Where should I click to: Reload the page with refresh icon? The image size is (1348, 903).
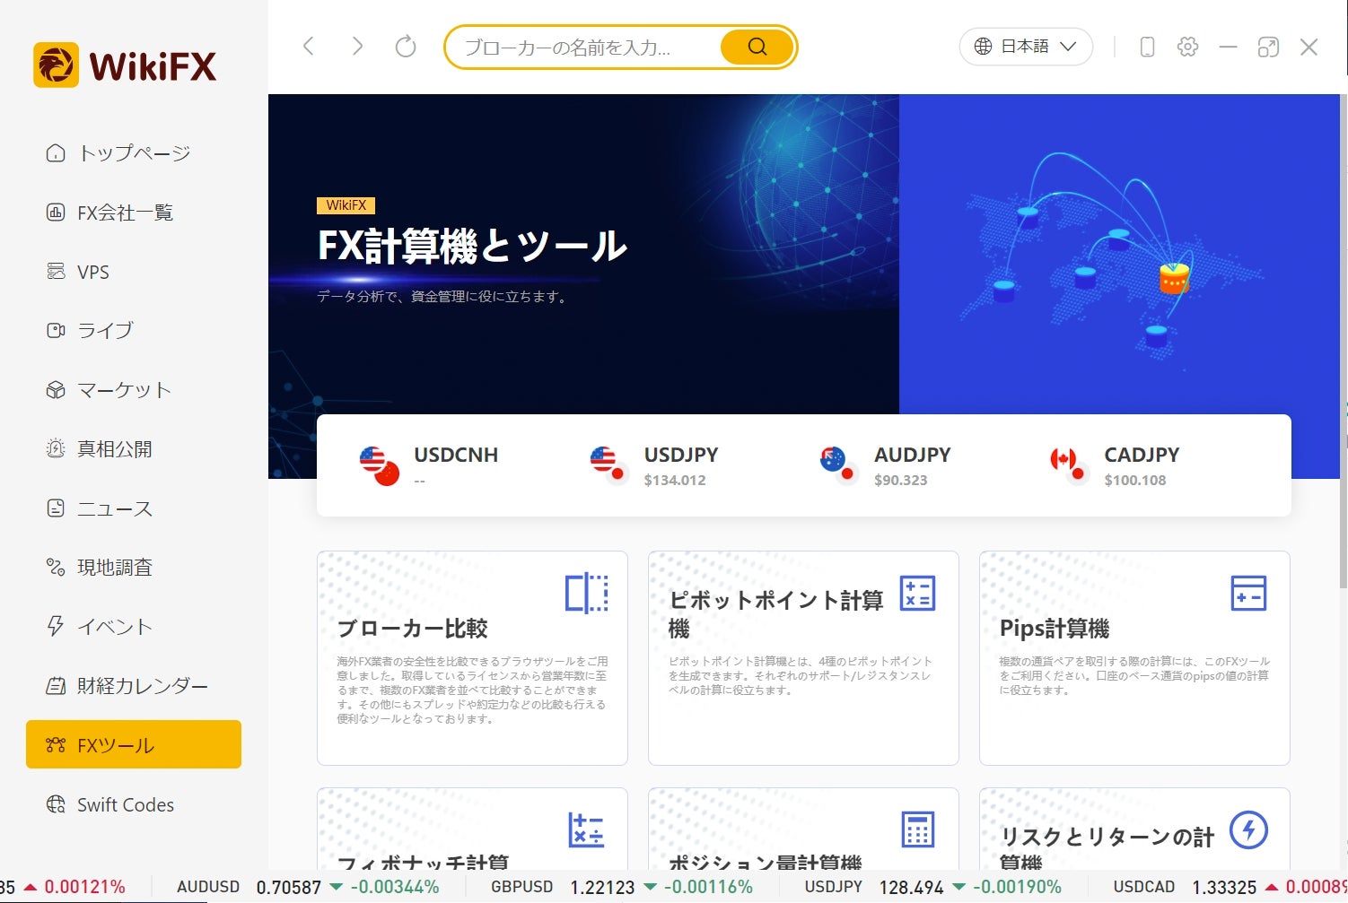pos(406,47)
